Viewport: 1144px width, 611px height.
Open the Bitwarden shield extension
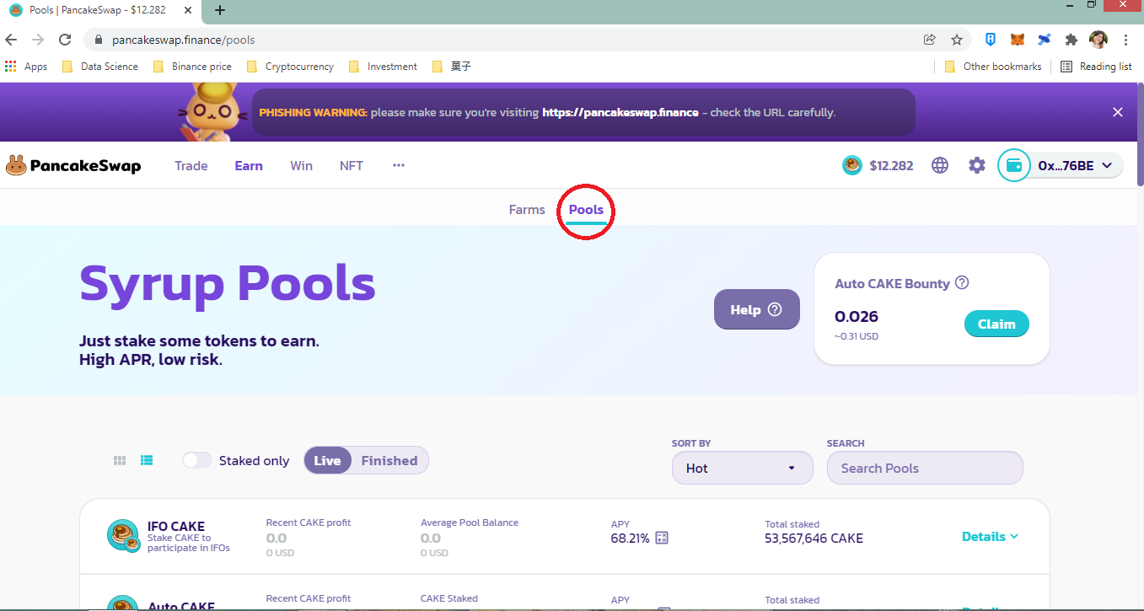pos(991,40)
